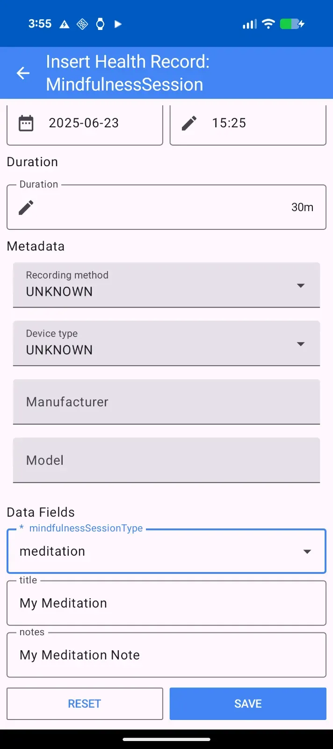The height and width of the screenshot is (749, 333).
Task: Expand the Device type dropdown
Action: point(166,344)
